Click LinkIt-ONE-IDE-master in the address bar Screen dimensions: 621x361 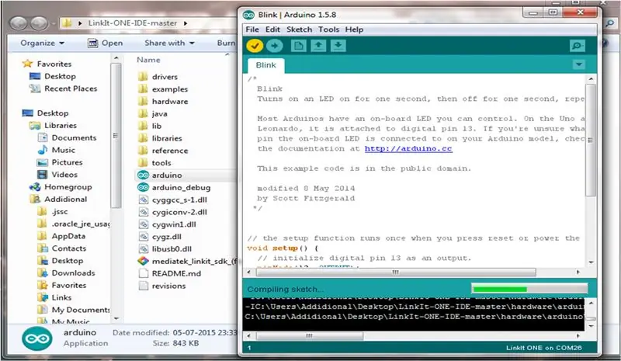point(133,23)
